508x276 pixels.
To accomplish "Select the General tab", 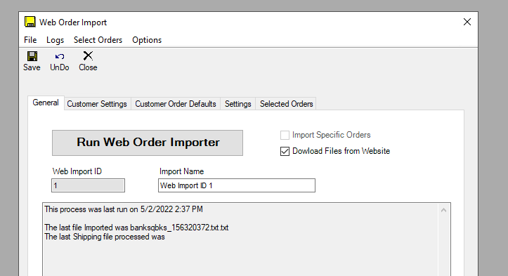I will pyautogui.click(x=46, y=103).
